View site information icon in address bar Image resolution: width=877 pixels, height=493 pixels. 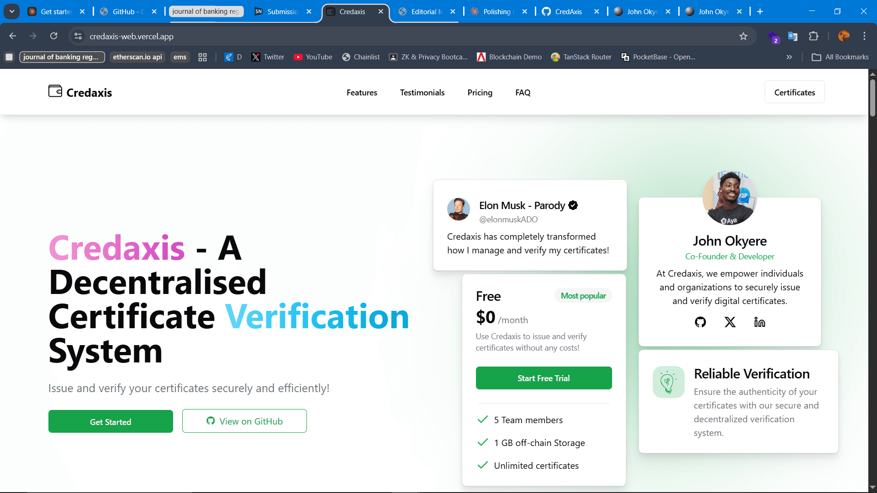tap(78, 36)
